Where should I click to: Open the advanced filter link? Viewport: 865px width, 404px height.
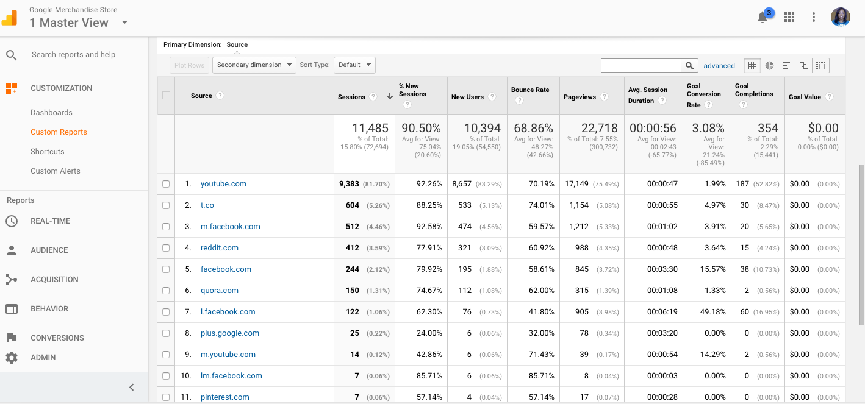click(719, 66)
